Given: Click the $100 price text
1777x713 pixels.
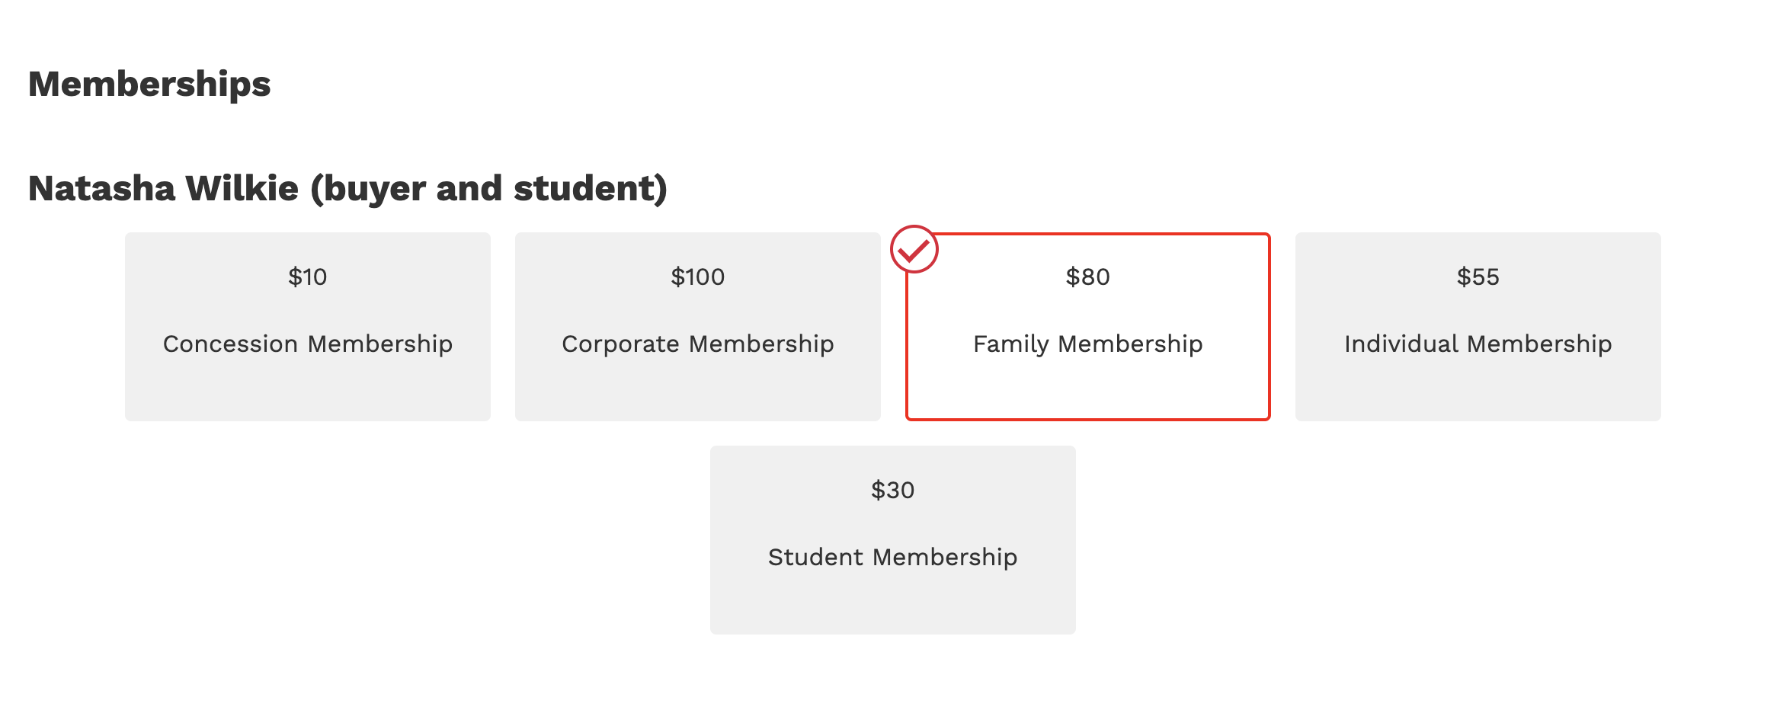Looking at the screenshot, I should (697, 277).
